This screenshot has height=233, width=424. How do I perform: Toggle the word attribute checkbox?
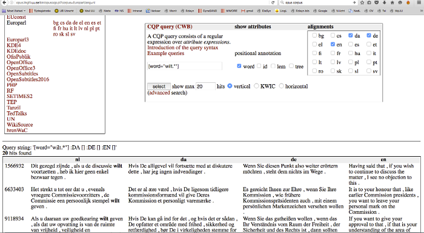pyautogui.click(x=239, y=66)
